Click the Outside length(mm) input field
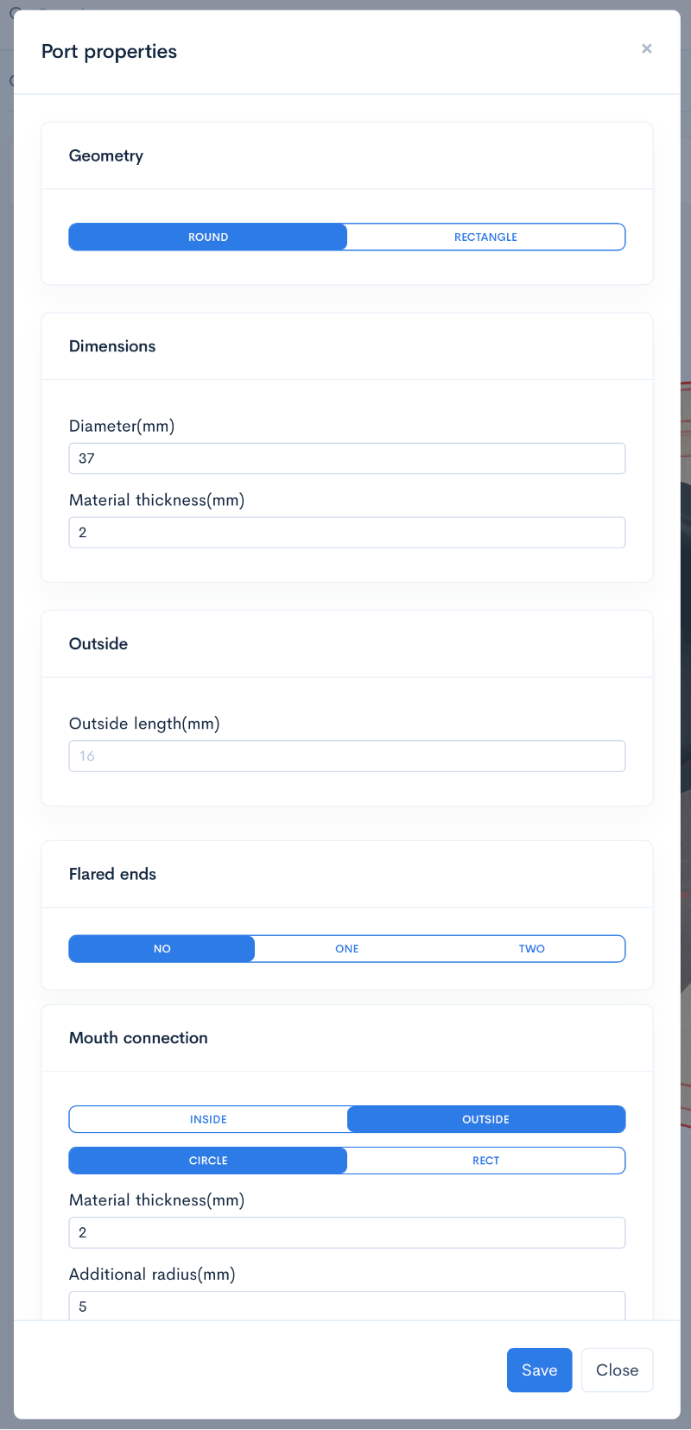 (346, 756)
